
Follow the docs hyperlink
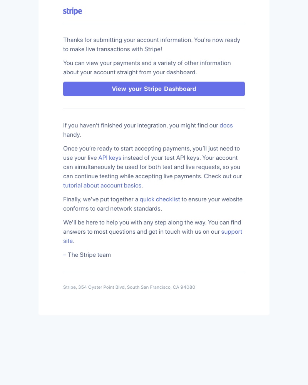pyautogui.click(x=226, y=125)
